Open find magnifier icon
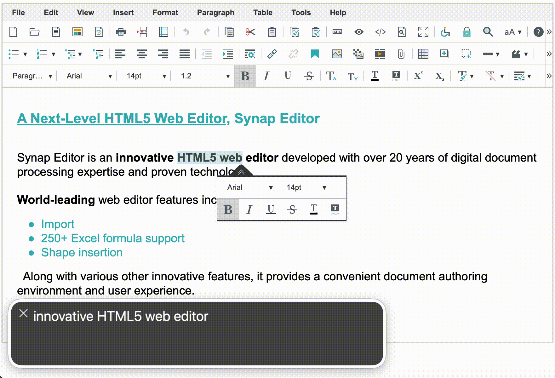Viewport: 555px width, 378px height. pos(488,32)
